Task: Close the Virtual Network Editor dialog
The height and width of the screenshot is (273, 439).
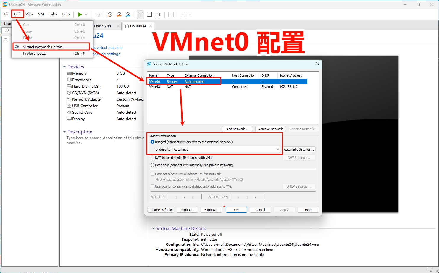Action: pos(318,64)
